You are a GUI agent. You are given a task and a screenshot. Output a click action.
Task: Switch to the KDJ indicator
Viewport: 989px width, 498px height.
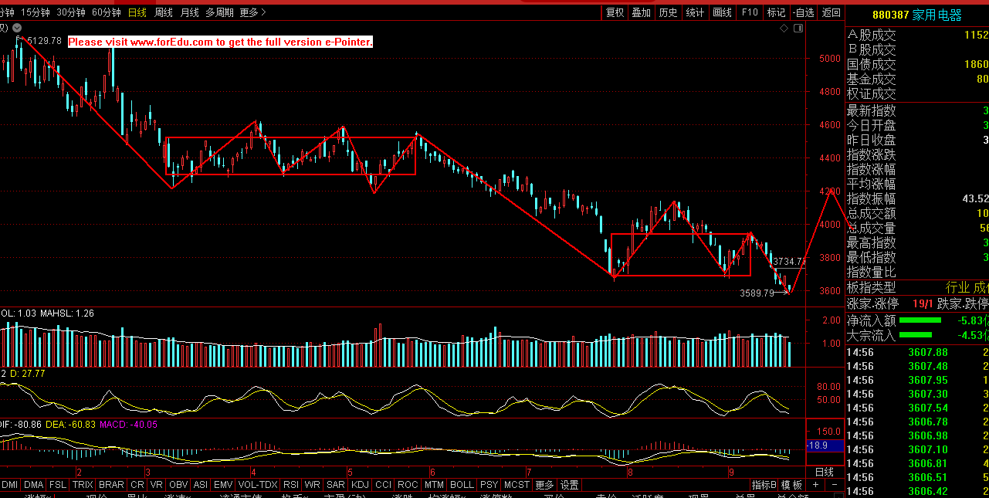point(360,485)
